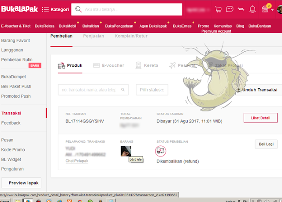The height and width of the screenshot is (202, 282).
Task: Click the Produk tab icon
Action: tap(61, 65)
